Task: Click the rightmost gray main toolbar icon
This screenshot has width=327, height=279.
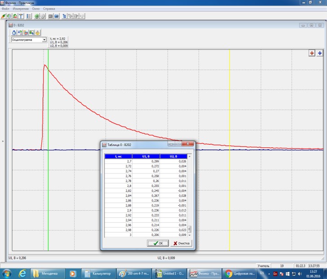Action: [82, 16]
